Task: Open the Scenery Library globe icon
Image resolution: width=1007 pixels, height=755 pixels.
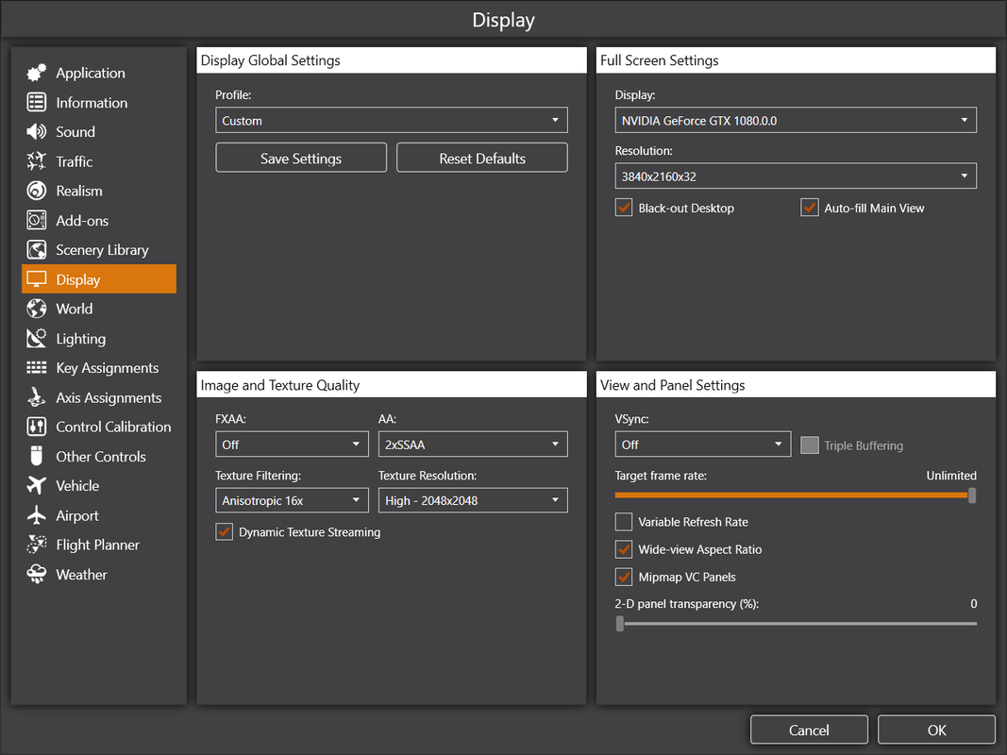Action: (x=37, y=250)
